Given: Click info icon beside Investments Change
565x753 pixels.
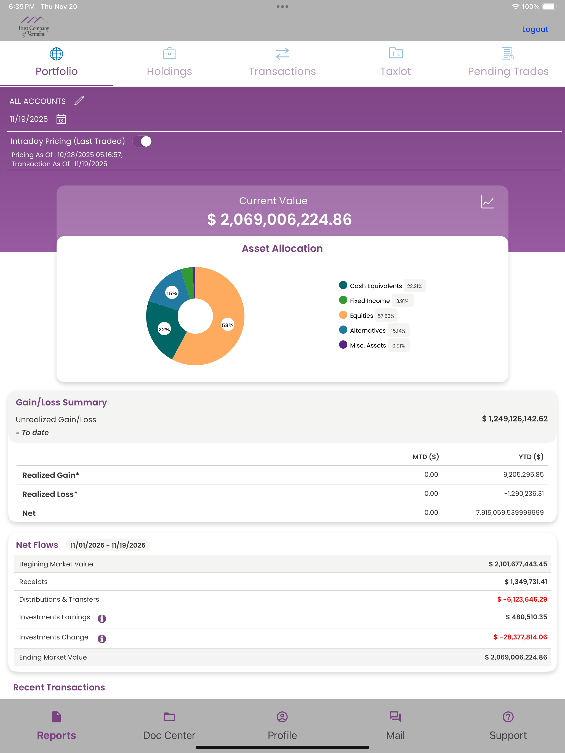Looking at the screenshot, I should coord(102,639).
